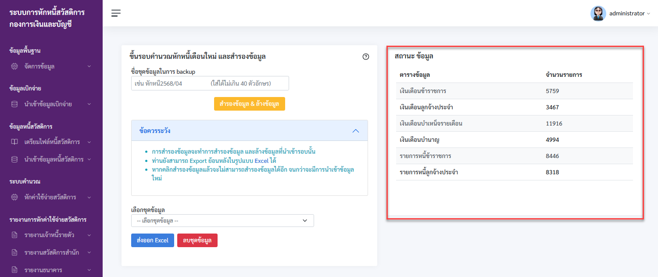Expand the รายงานสวัสดิการสำนัก menu chevron
The height and width of the screenshot is (277, 658).
[89, 252]
